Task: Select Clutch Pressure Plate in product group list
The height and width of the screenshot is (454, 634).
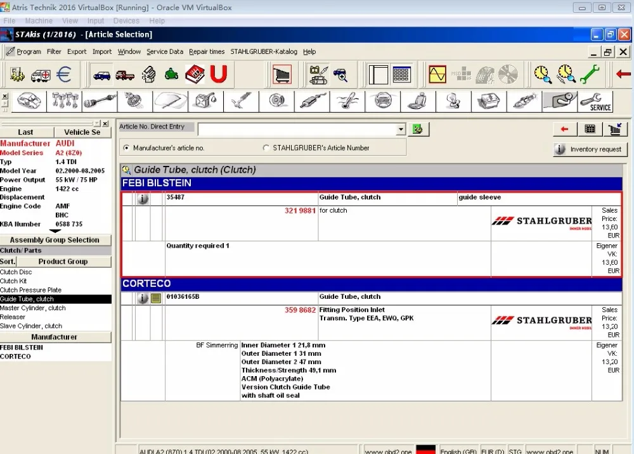Action: pos(31,290)
